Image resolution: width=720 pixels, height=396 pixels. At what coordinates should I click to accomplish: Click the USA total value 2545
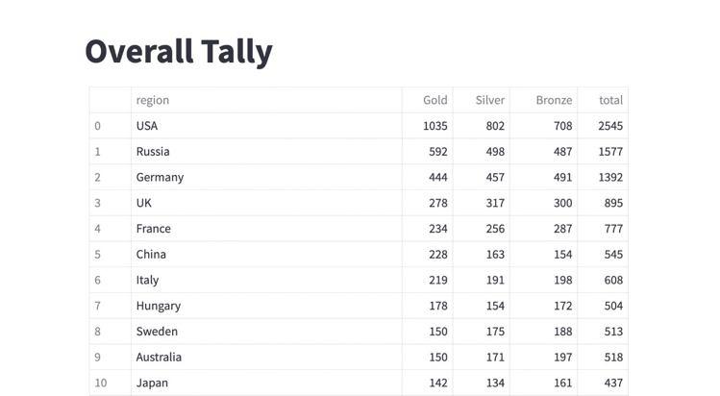coord(603,126)
